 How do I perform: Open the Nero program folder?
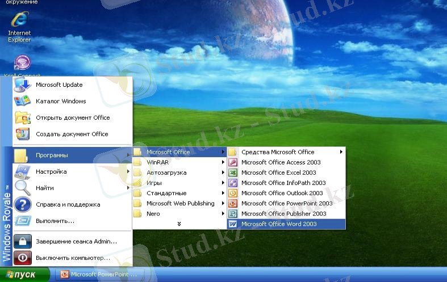click(x=179, y=214)
